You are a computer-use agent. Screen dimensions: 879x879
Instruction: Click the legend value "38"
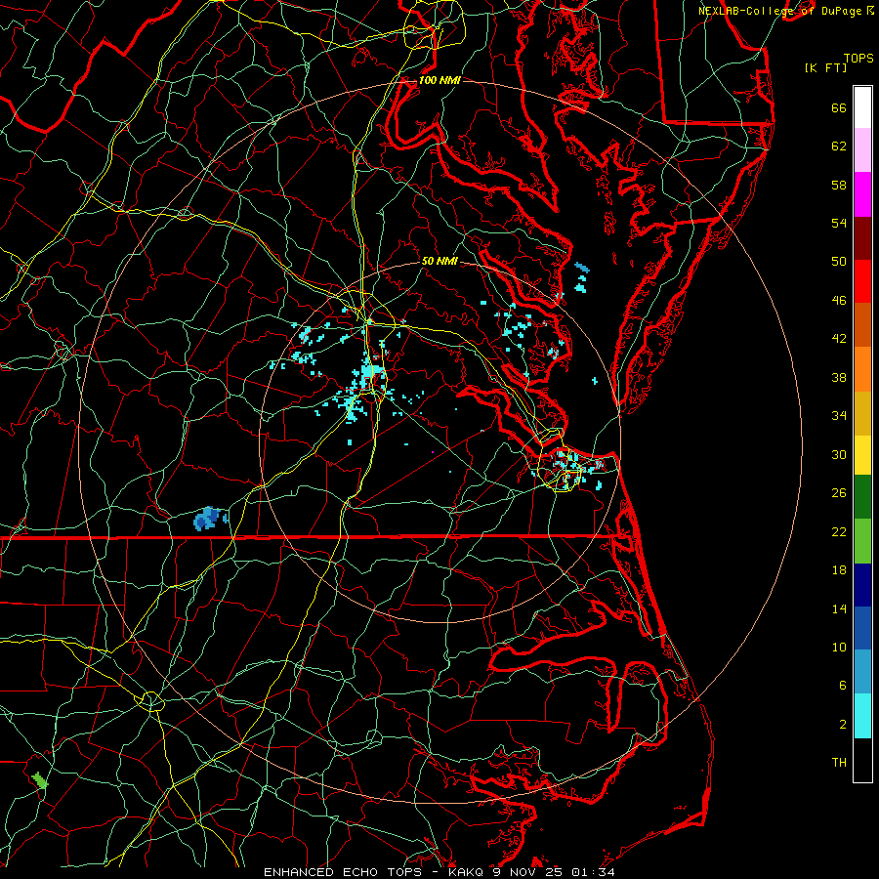point(839,377)
